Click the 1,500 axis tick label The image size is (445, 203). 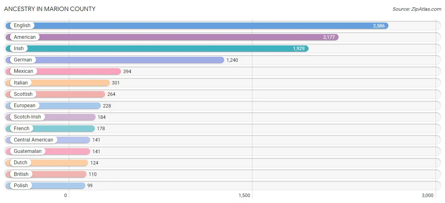click(x=244, y=195)
